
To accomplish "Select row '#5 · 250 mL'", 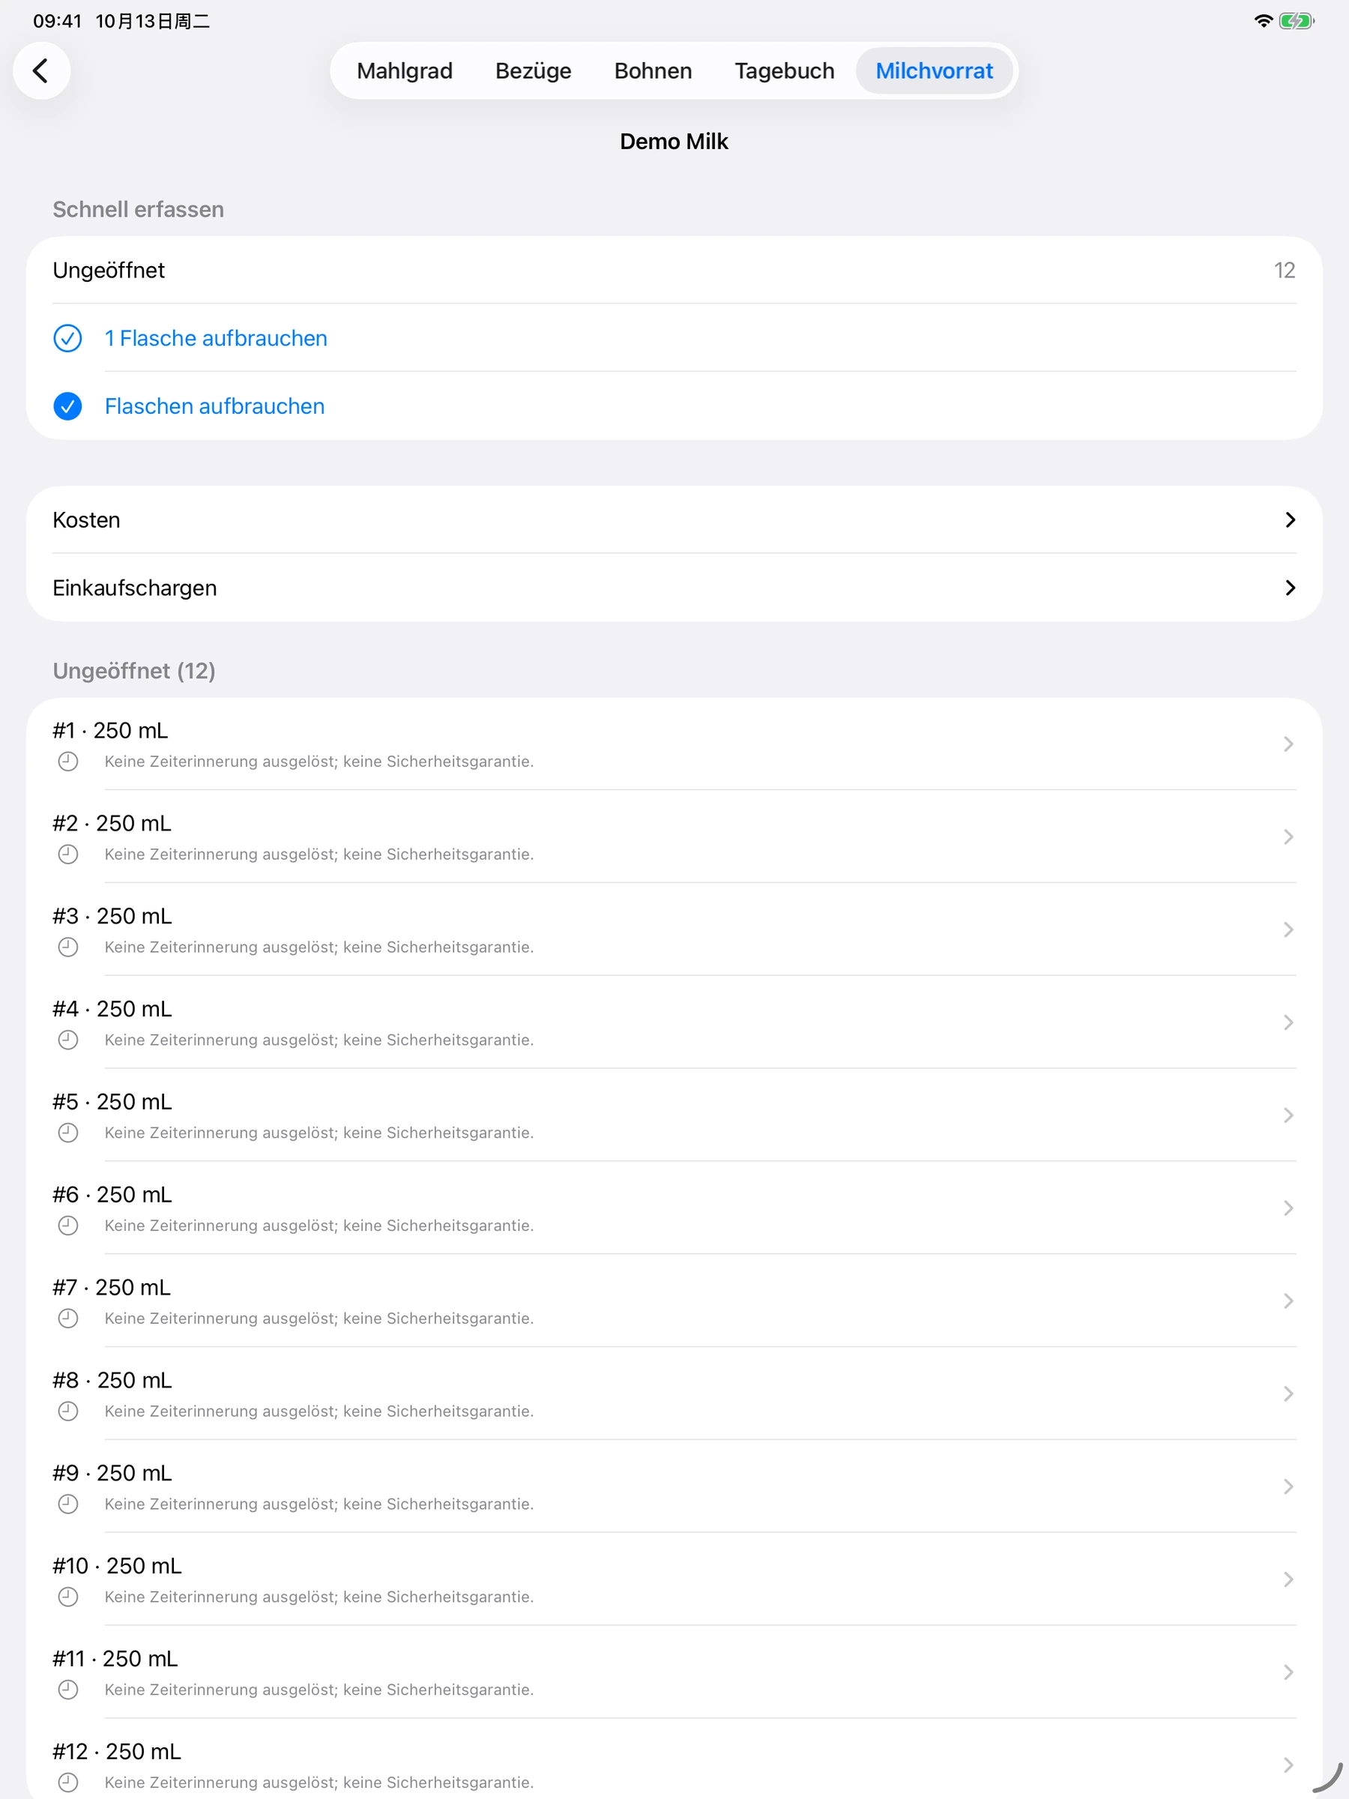I will click(x=674, y=1115).
